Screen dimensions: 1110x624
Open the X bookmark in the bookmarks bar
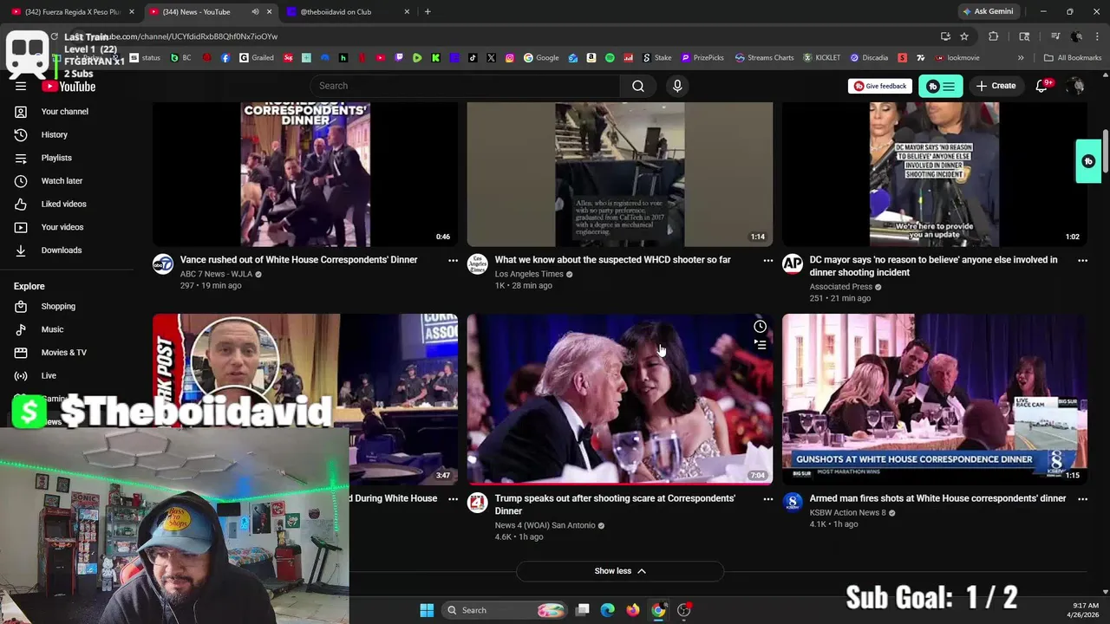pyautogui.click(x=491, y=58)
